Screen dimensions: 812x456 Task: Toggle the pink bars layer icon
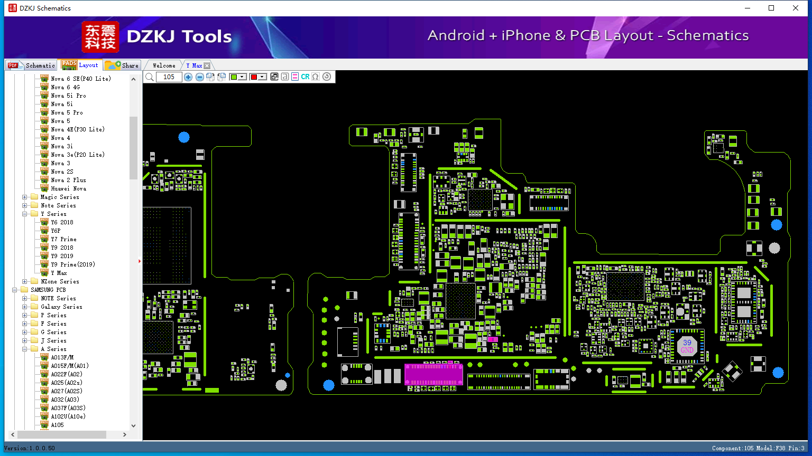click(295, 77)
